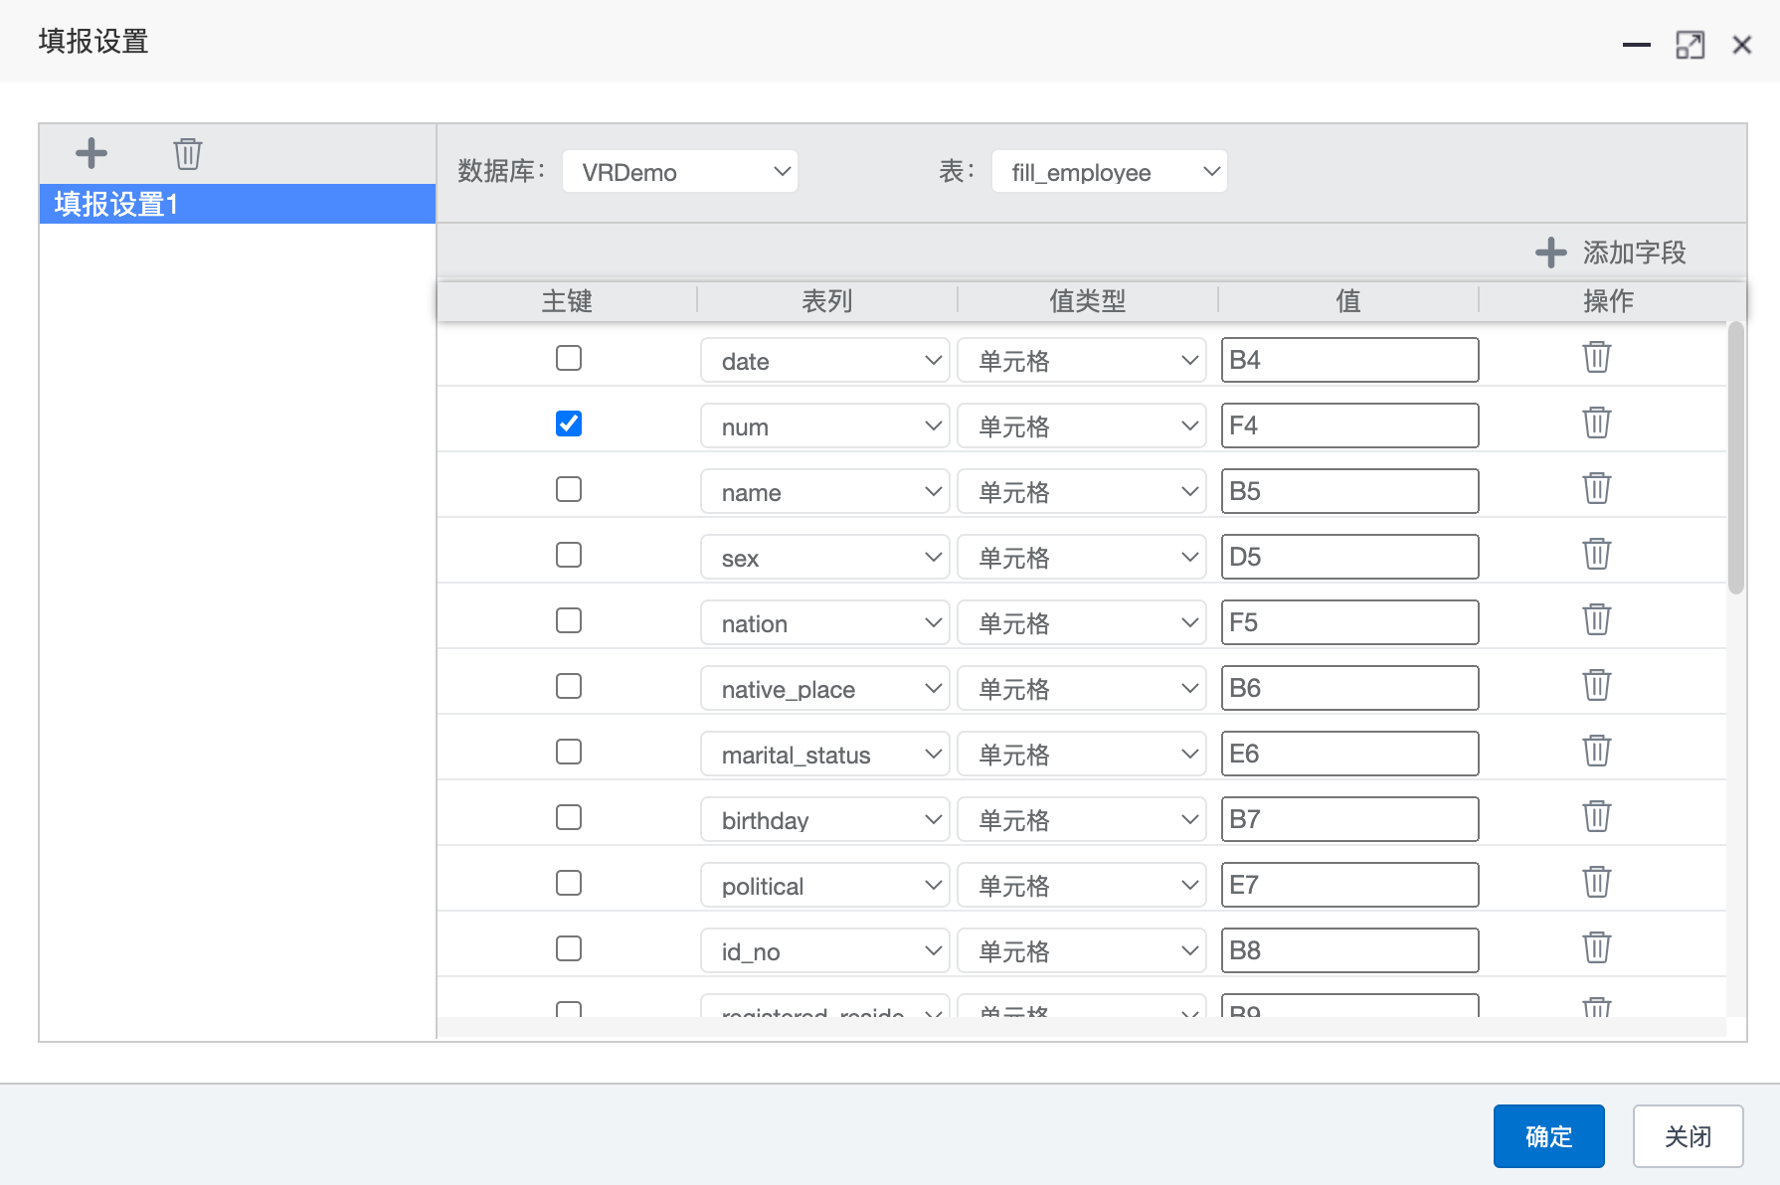Delete the political field row
Viewport: 1780px width, 1185px height.
click(x=1597, y=882)
